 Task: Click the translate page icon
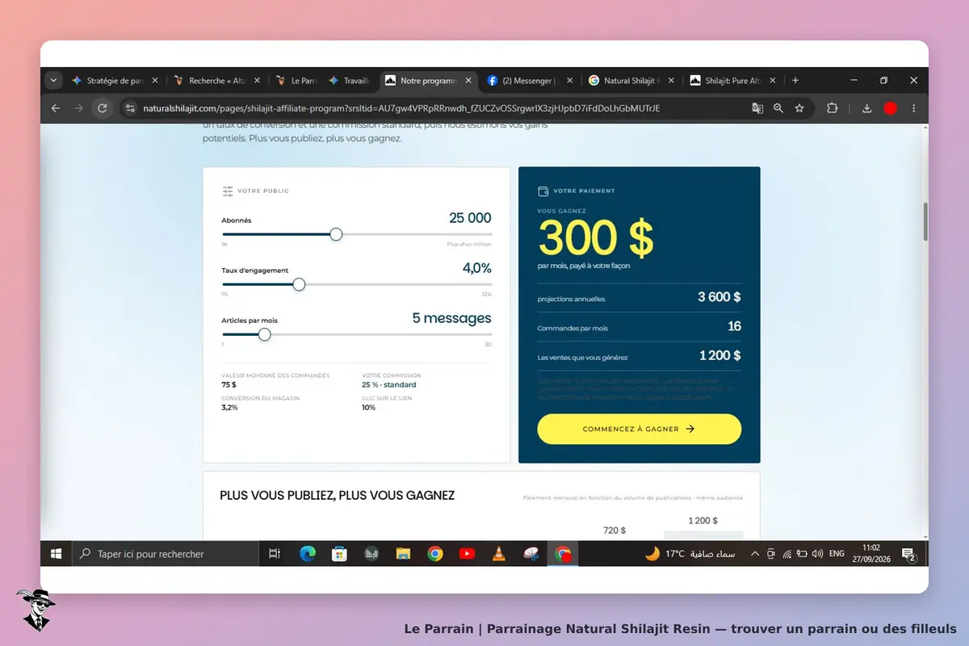tap(757, 108)
